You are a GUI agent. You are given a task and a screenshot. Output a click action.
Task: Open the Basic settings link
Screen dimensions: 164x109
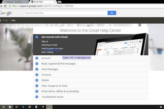coord(47,52)
